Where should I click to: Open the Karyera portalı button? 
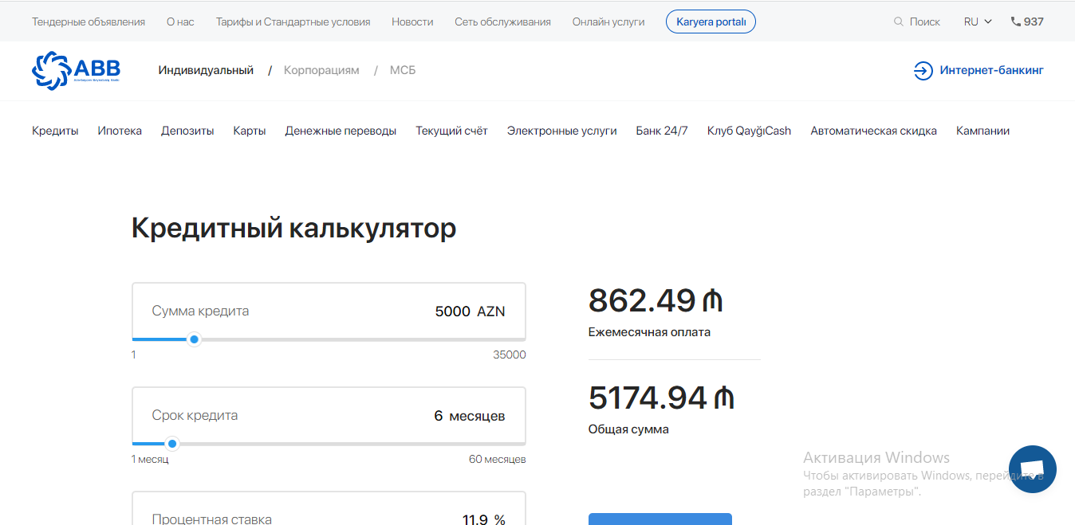click(x=711, y=22)
